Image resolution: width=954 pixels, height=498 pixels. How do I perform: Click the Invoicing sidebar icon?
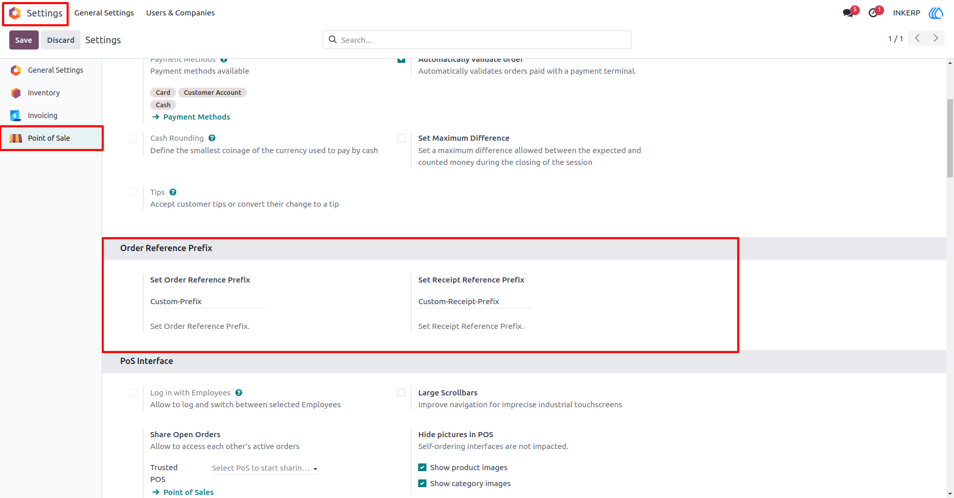(x=16, y=115)
